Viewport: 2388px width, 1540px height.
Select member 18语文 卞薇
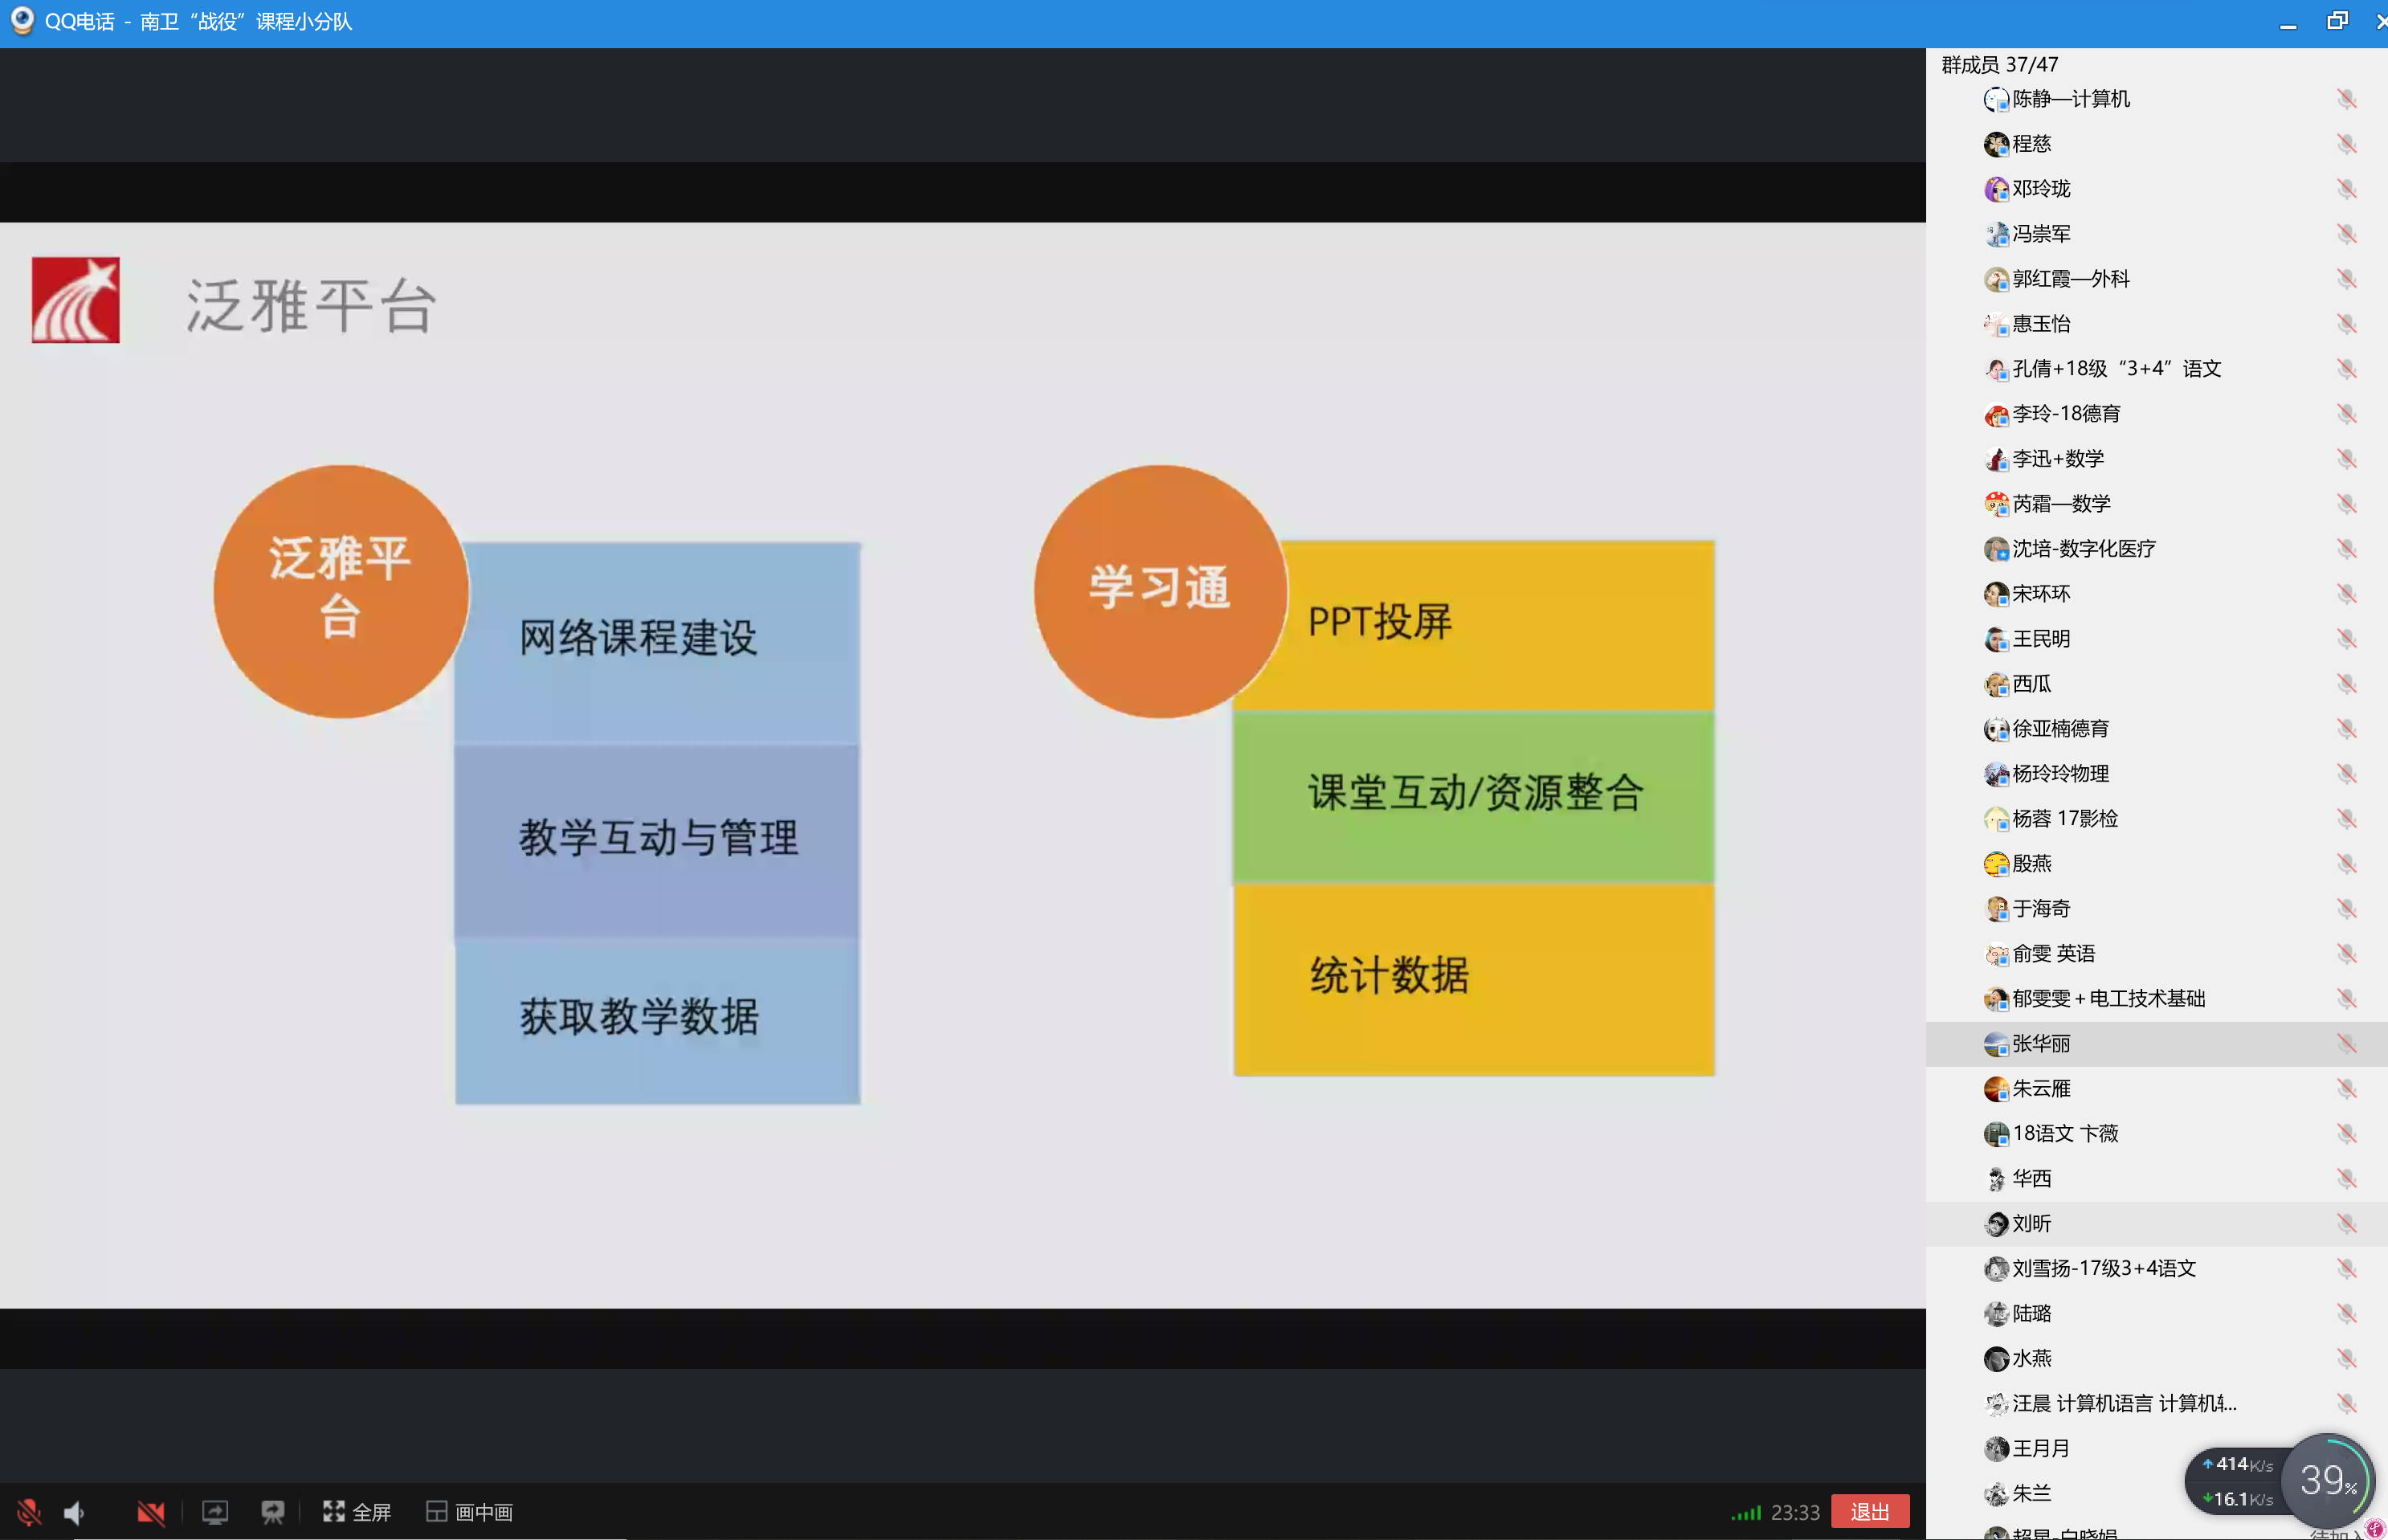click(x=2156, y=1134)
